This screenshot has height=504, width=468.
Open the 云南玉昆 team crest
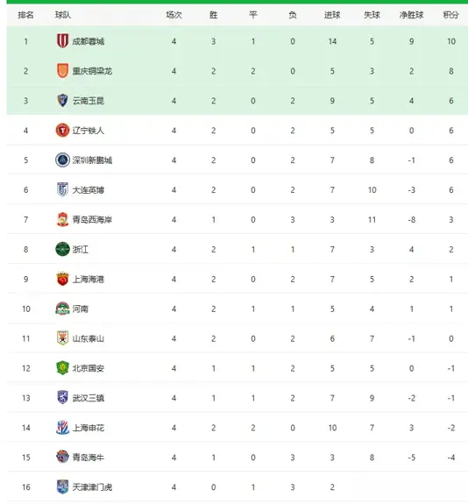62,101
